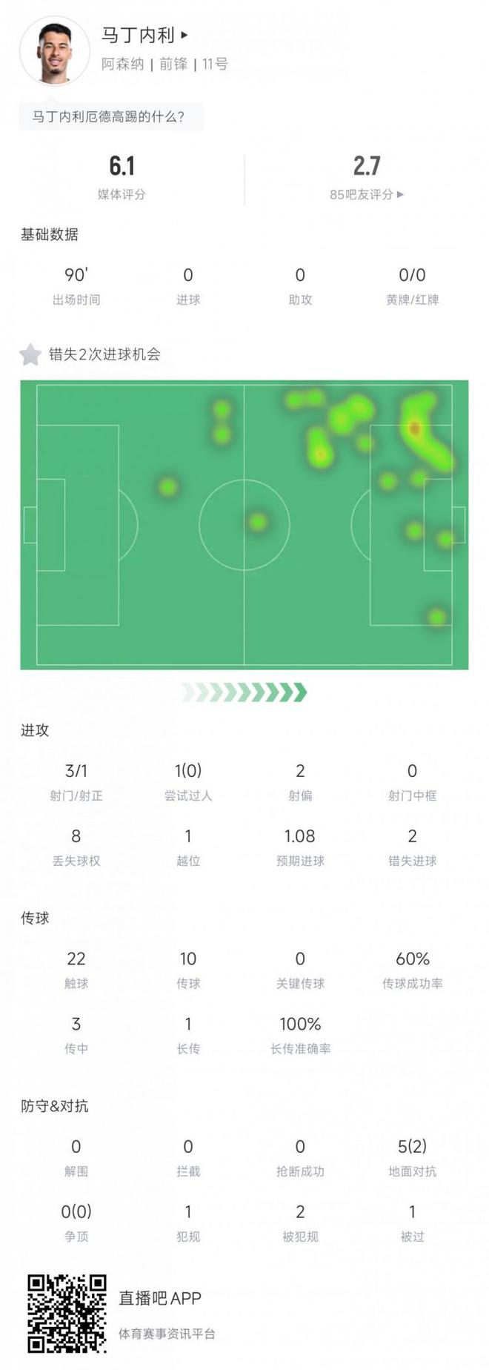Screen dimensions: 489x1370
Task: Expand arrow next to 马丁内利 name
Action: pos(184,35)
